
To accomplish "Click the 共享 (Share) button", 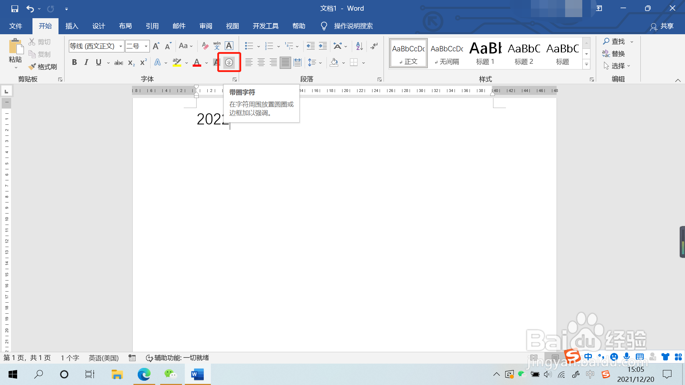I will [662, 26].
